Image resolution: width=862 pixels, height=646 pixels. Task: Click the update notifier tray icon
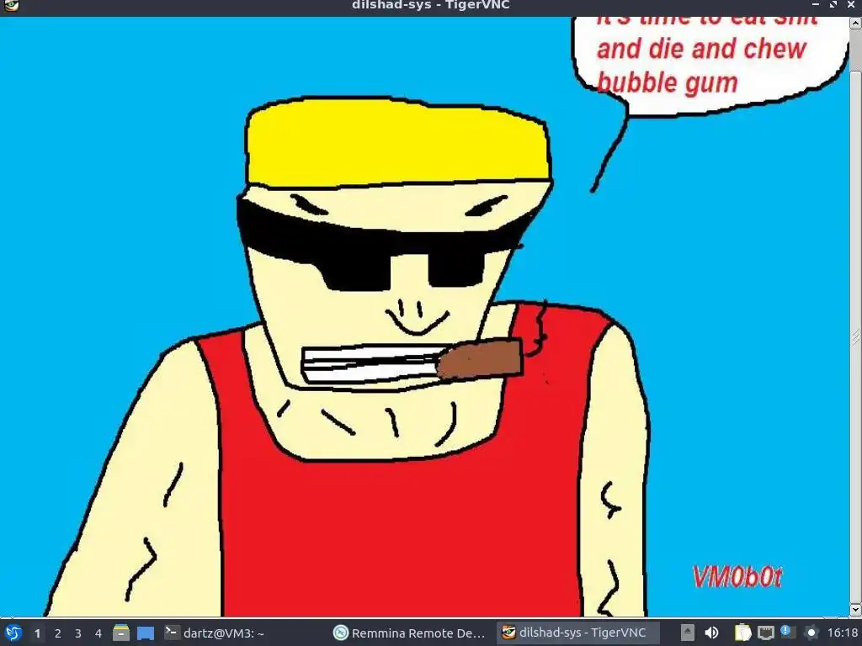click(x=788, y=633)
